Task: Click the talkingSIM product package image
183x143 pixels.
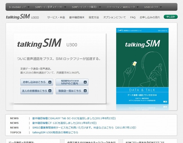Action: coord(142,66)
